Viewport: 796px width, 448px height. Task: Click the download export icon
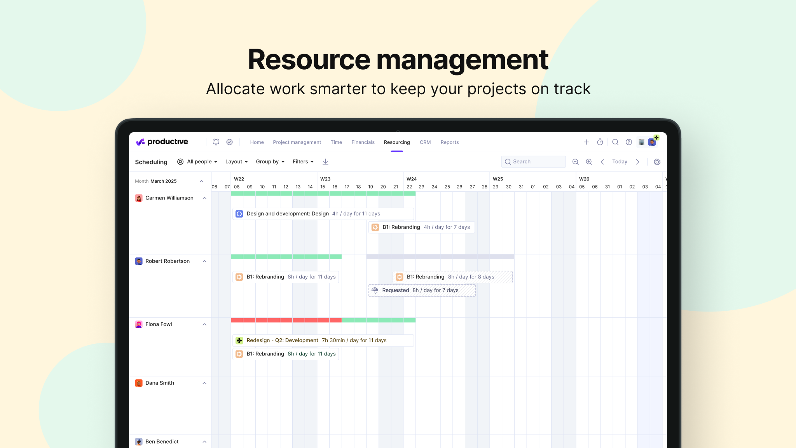(x=326, y=162)
